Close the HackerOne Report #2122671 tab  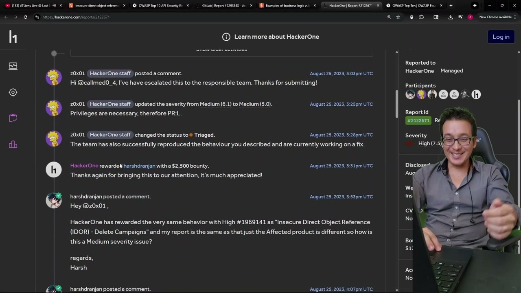tap(378, 6)
